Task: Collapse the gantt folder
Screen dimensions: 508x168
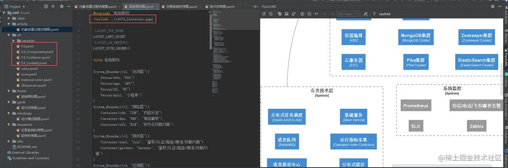Action: [x=9, y=102]
